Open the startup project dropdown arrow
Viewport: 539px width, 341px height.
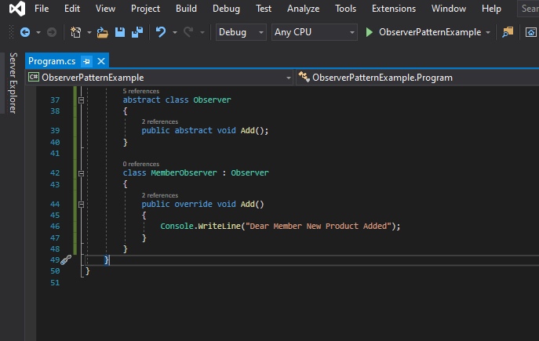click(488, 33)
